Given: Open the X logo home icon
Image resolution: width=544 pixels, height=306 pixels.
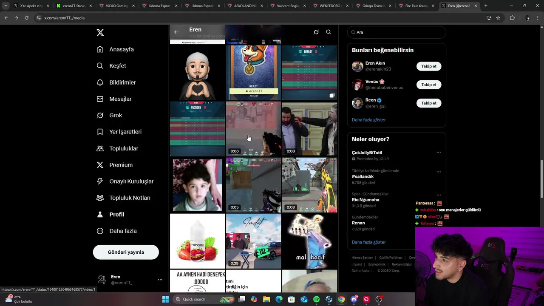Looking at the screenshot, I should pos(100,33).
